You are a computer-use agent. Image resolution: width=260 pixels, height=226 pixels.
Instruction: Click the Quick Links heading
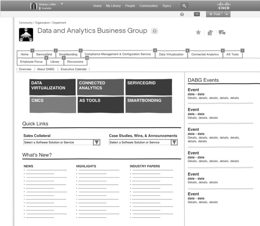pyautogui.click(x=35, y=124)
